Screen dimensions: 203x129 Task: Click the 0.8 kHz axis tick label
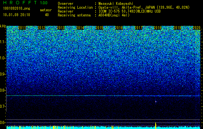tap(3, 90)
